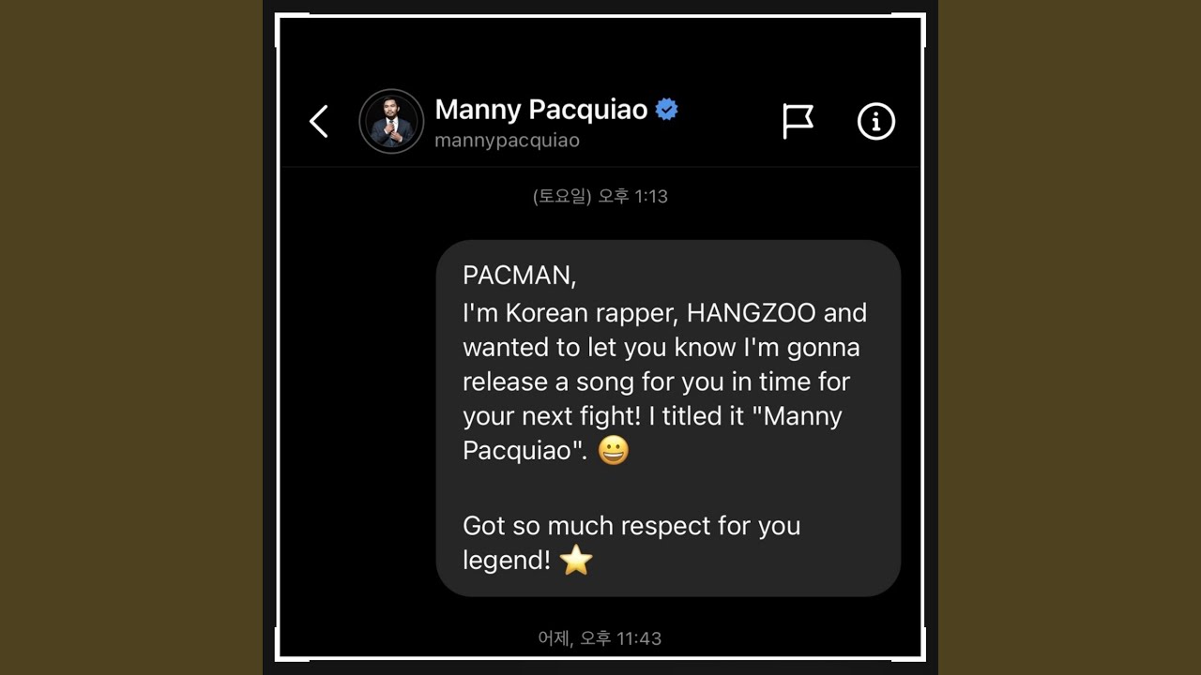Viewport: 1201px width, 675px height.
Task: Click the "Got so much respect" line
Action: coord(631,526)
